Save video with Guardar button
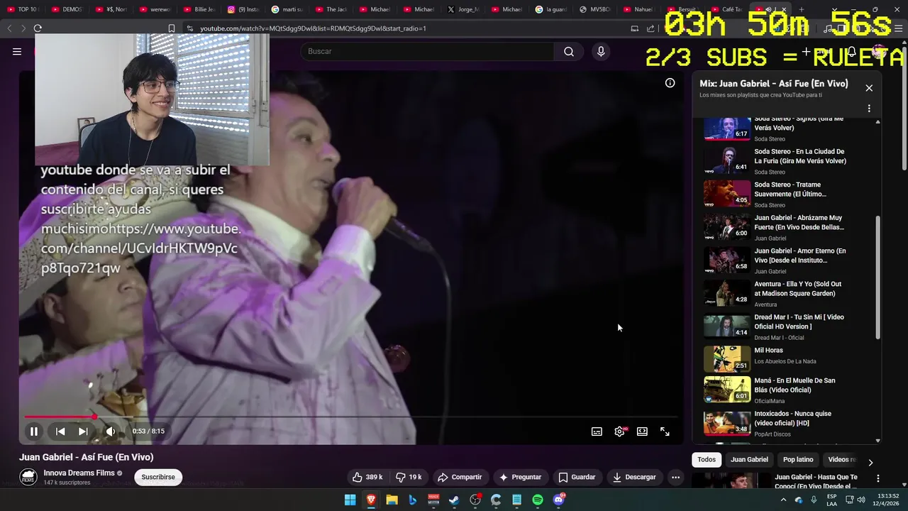This screenshot has height=511, width=908. [577, 477]
